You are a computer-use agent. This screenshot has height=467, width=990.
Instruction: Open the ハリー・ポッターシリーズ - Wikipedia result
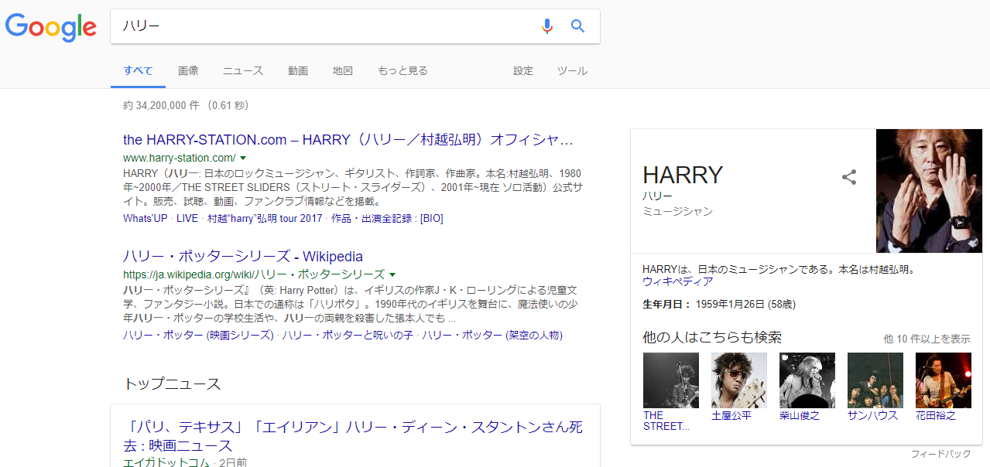(243, 257)
